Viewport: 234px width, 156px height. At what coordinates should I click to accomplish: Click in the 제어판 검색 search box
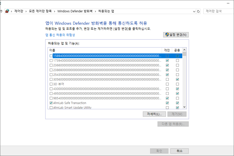click(218, 11)
